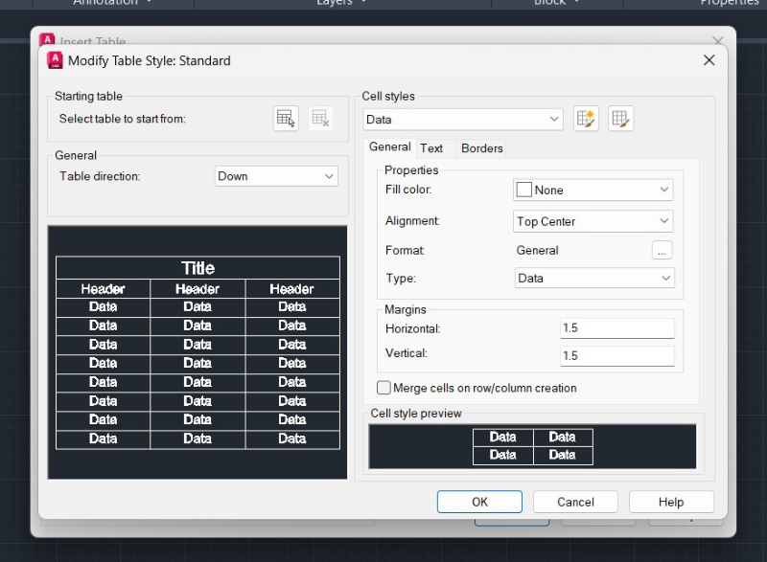Toggle Merge cells on row/column creation

[383, 388]
